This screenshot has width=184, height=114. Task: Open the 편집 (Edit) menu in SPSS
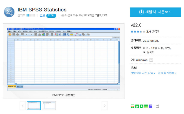(15, 31)
